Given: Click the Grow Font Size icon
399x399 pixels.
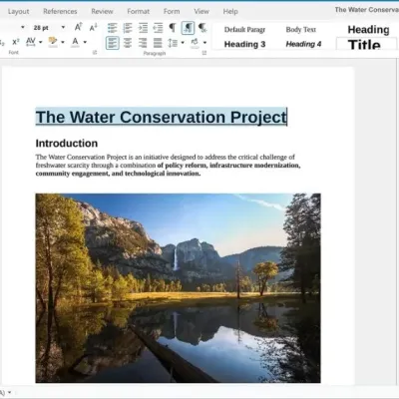Looking at the screenshot, I should pyautogui.click(x=78, y=27).
